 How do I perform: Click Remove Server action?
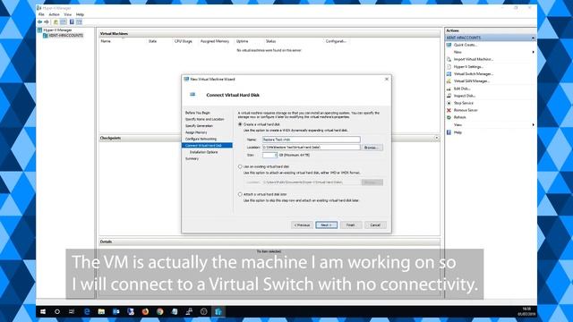point(466,110)
